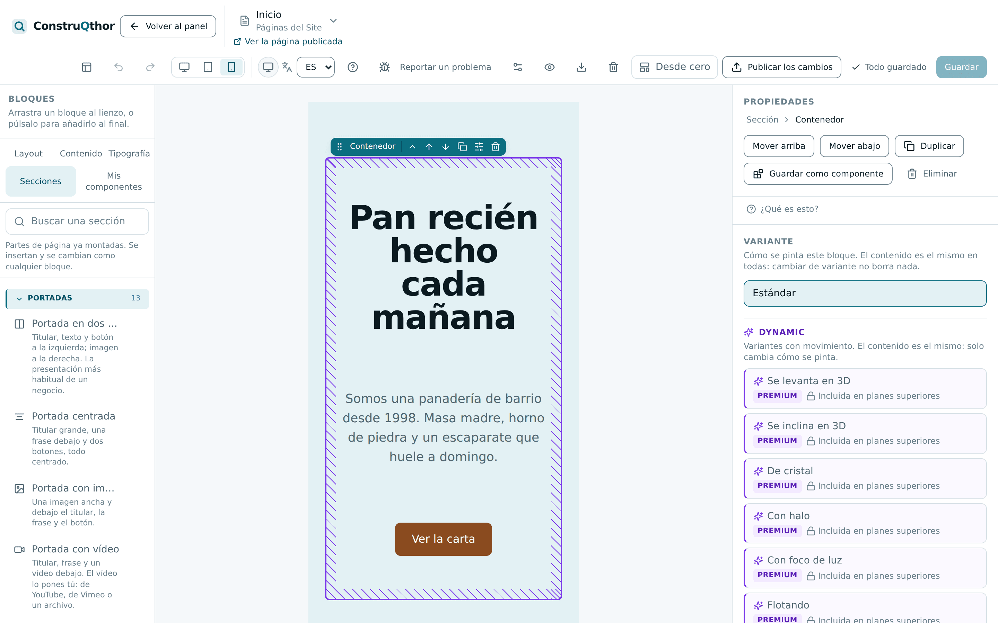Focus the Buscar una sección field

click(x=77, y=221)
